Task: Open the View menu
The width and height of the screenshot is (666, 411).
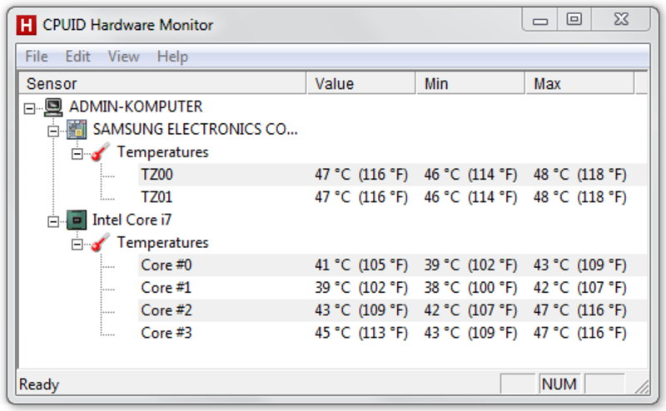Action: point(123,57)
